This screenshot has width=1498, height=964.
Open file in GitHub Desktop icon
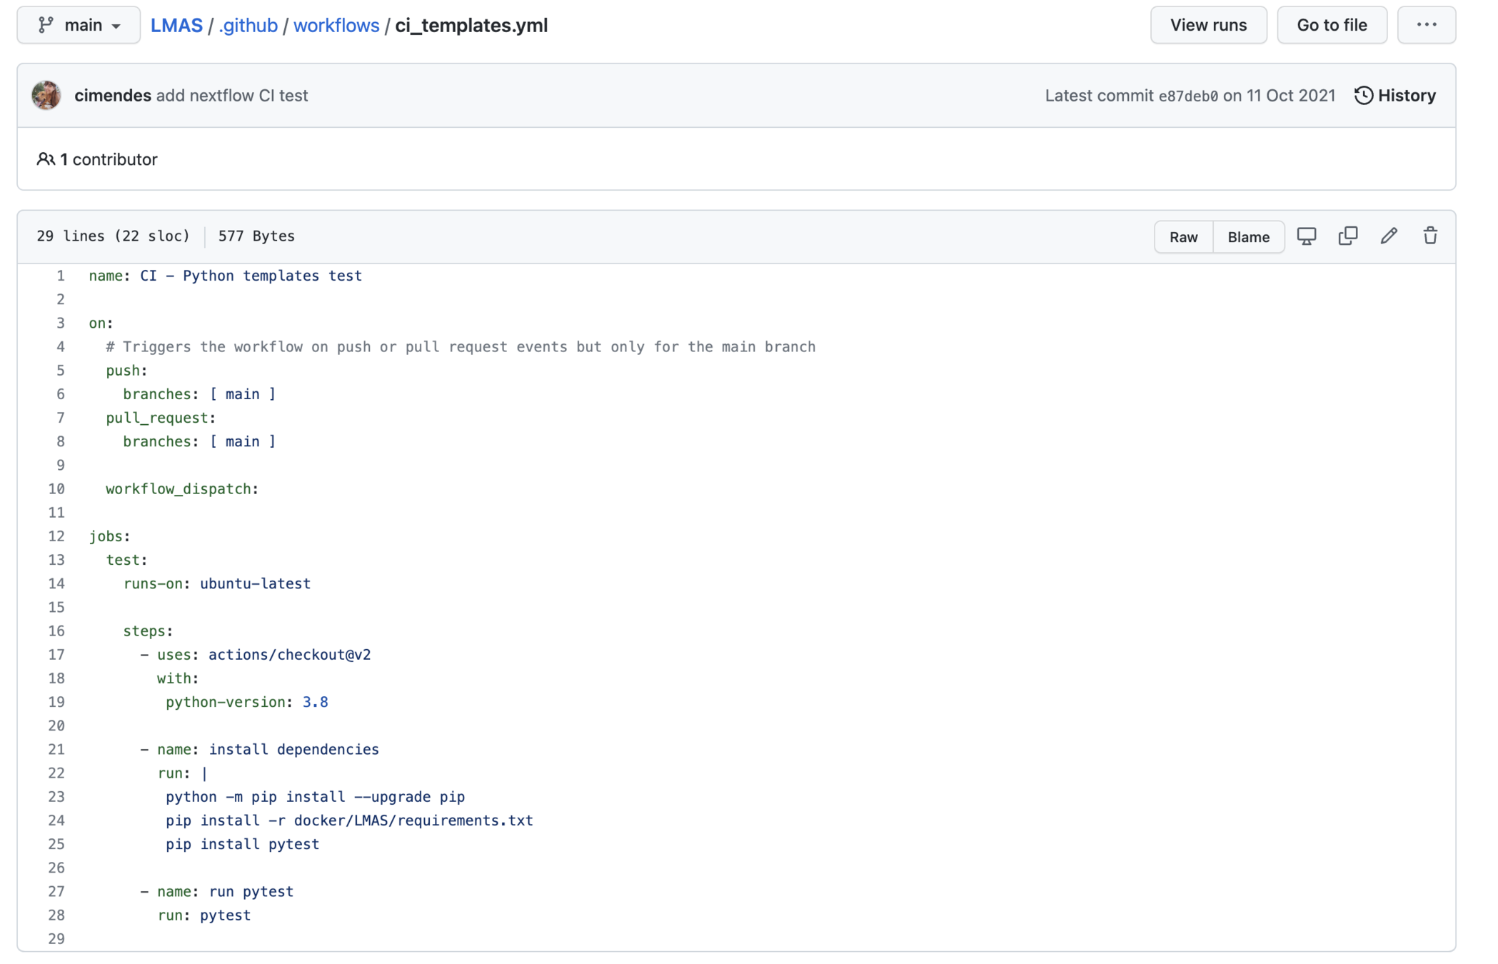coord(1306,236)
